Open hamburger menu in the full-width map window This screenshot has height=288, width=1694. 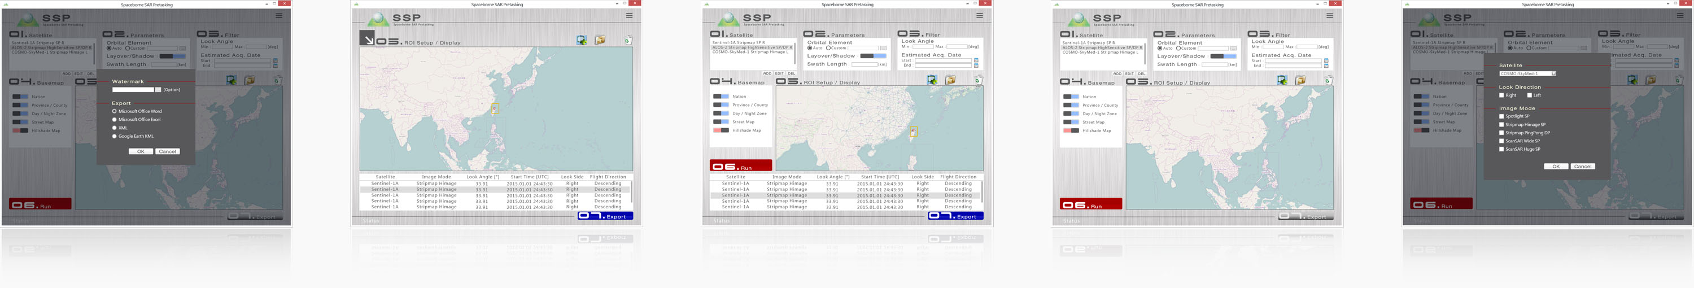630,15
